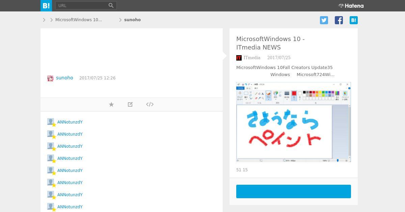Share on Facebook icon
This screenshot has height=212, width=405.
click(339, 20)
